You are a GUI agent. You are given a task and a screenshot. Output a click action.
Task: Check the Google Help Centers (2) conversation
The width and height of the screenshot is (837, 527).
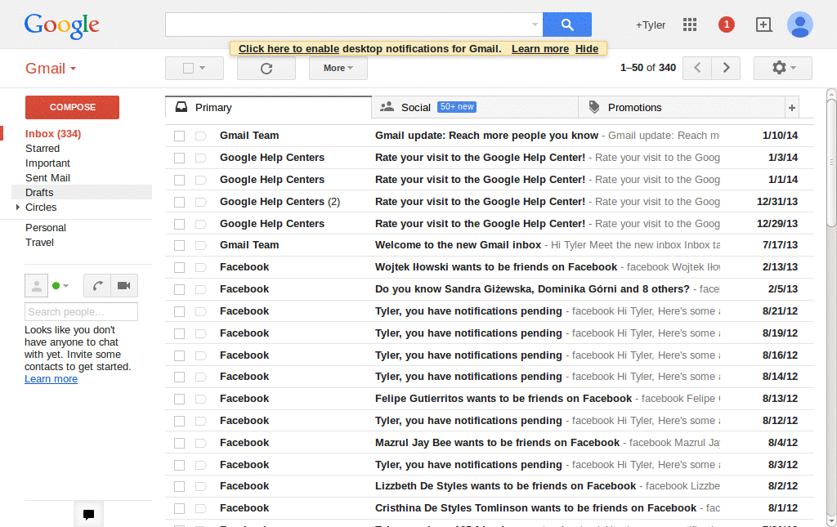coord(179,202)
